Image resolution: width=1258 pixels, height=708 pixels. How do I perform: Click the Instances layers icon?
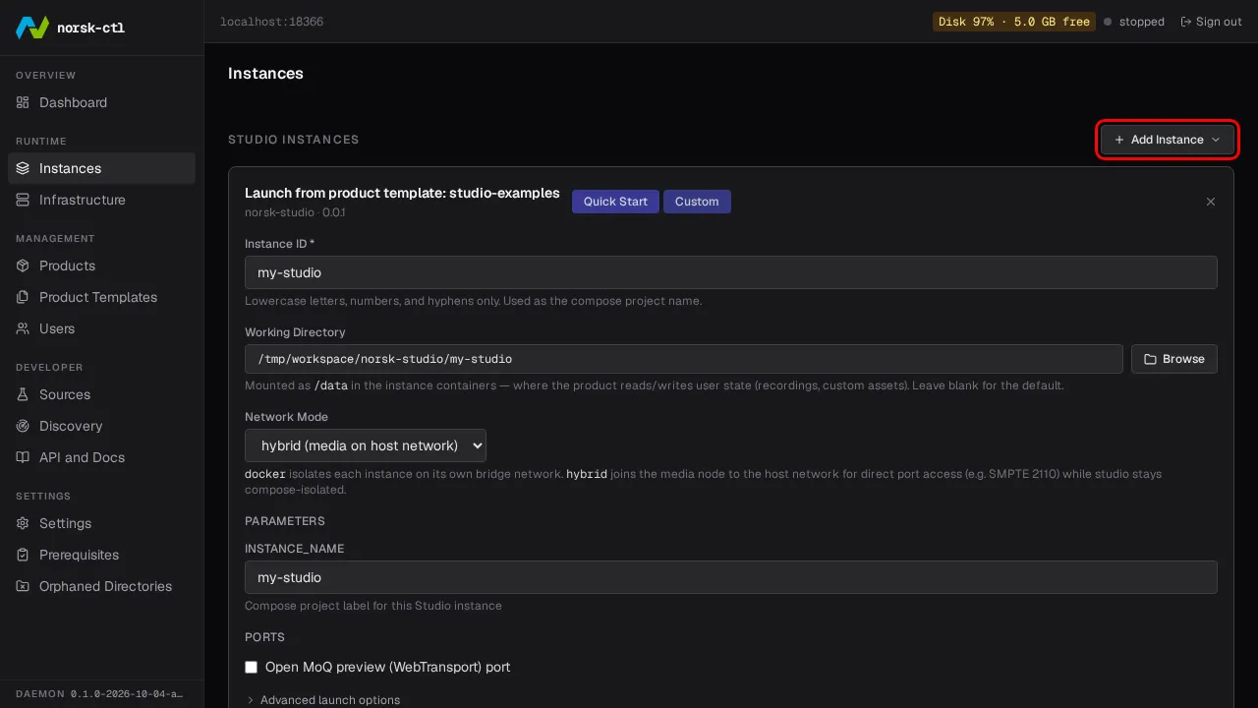click(23, 168)
